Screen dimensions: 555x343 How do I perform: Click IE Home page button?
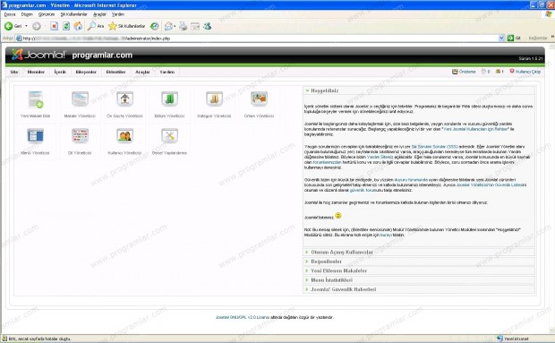coord(78,26)
